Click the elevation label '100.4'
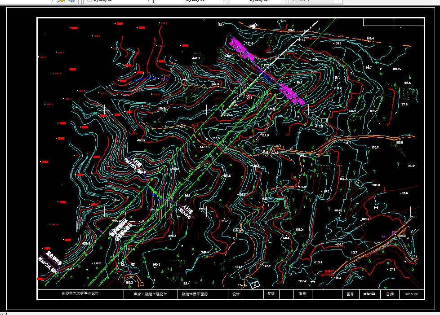Viewport: 440px width, 315px height. click(365, 219)
